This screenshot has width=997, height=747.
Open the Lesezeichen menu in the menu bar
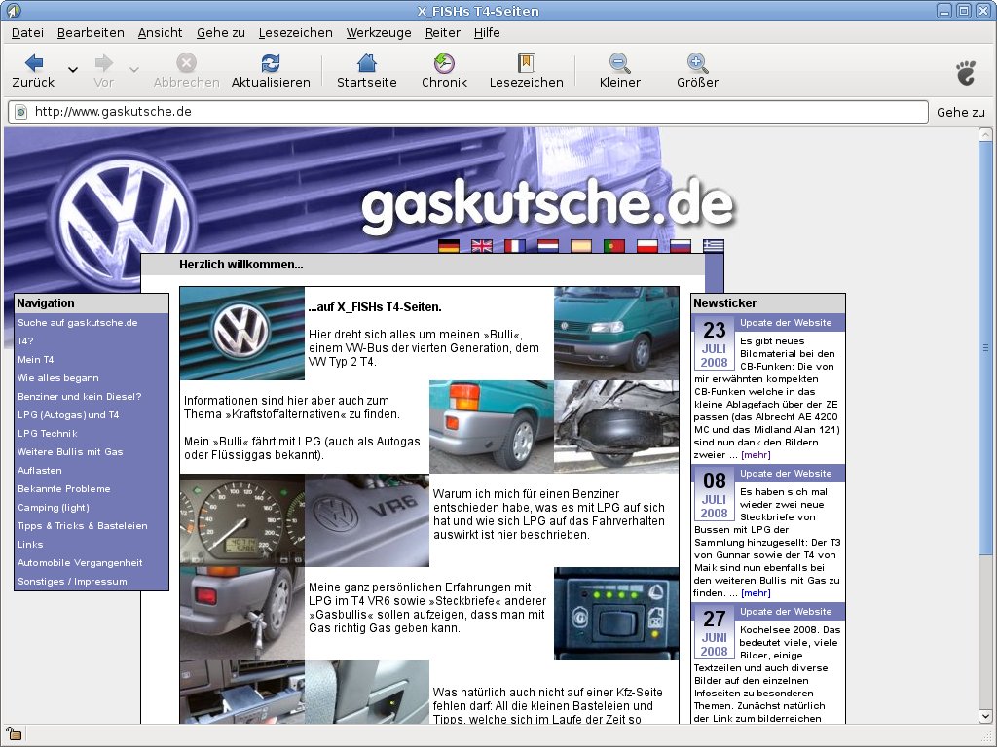tap(295, 32)
